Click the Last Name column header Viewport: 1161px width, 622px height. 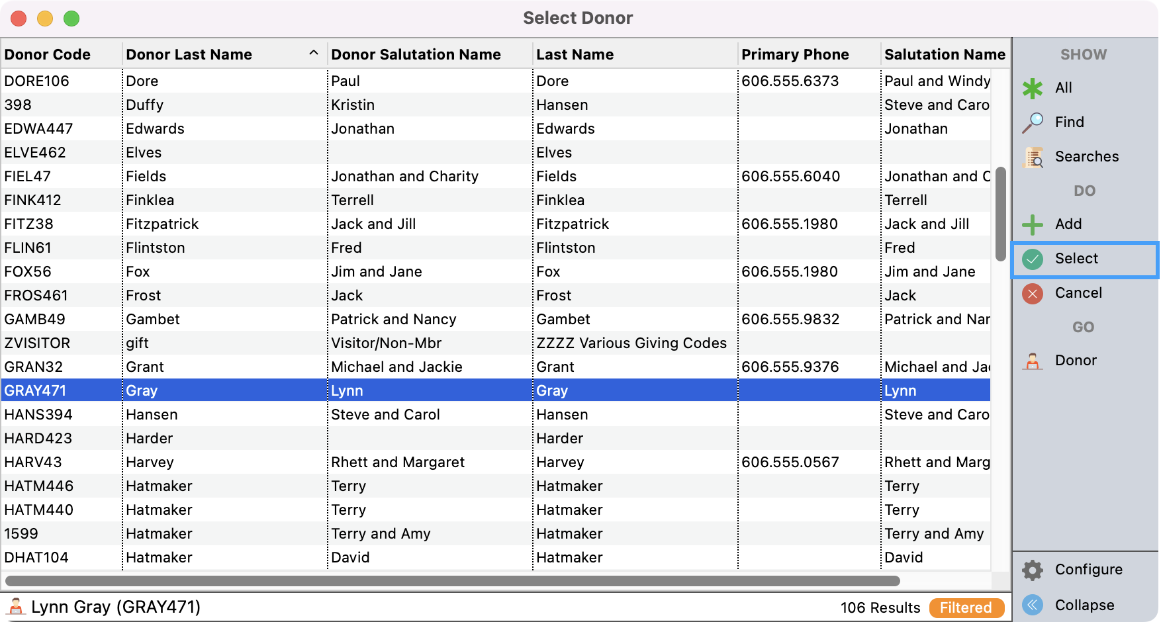pos(575,54)
